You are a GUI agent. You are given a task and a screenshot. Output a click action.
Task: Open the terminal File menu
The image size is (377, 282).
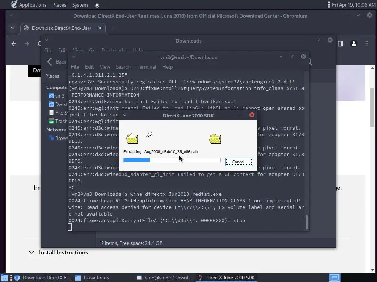point(75,67)
